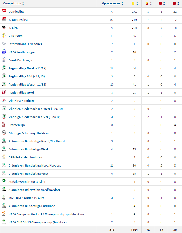The image size is (182, 233).
Task: Click the UEFA Under-17 Championship qualification logo
Action: [4, 214]
